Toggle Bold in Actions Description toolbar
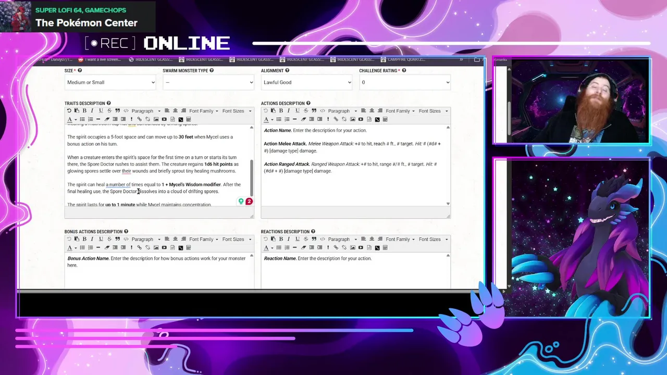 pos(281,110)
